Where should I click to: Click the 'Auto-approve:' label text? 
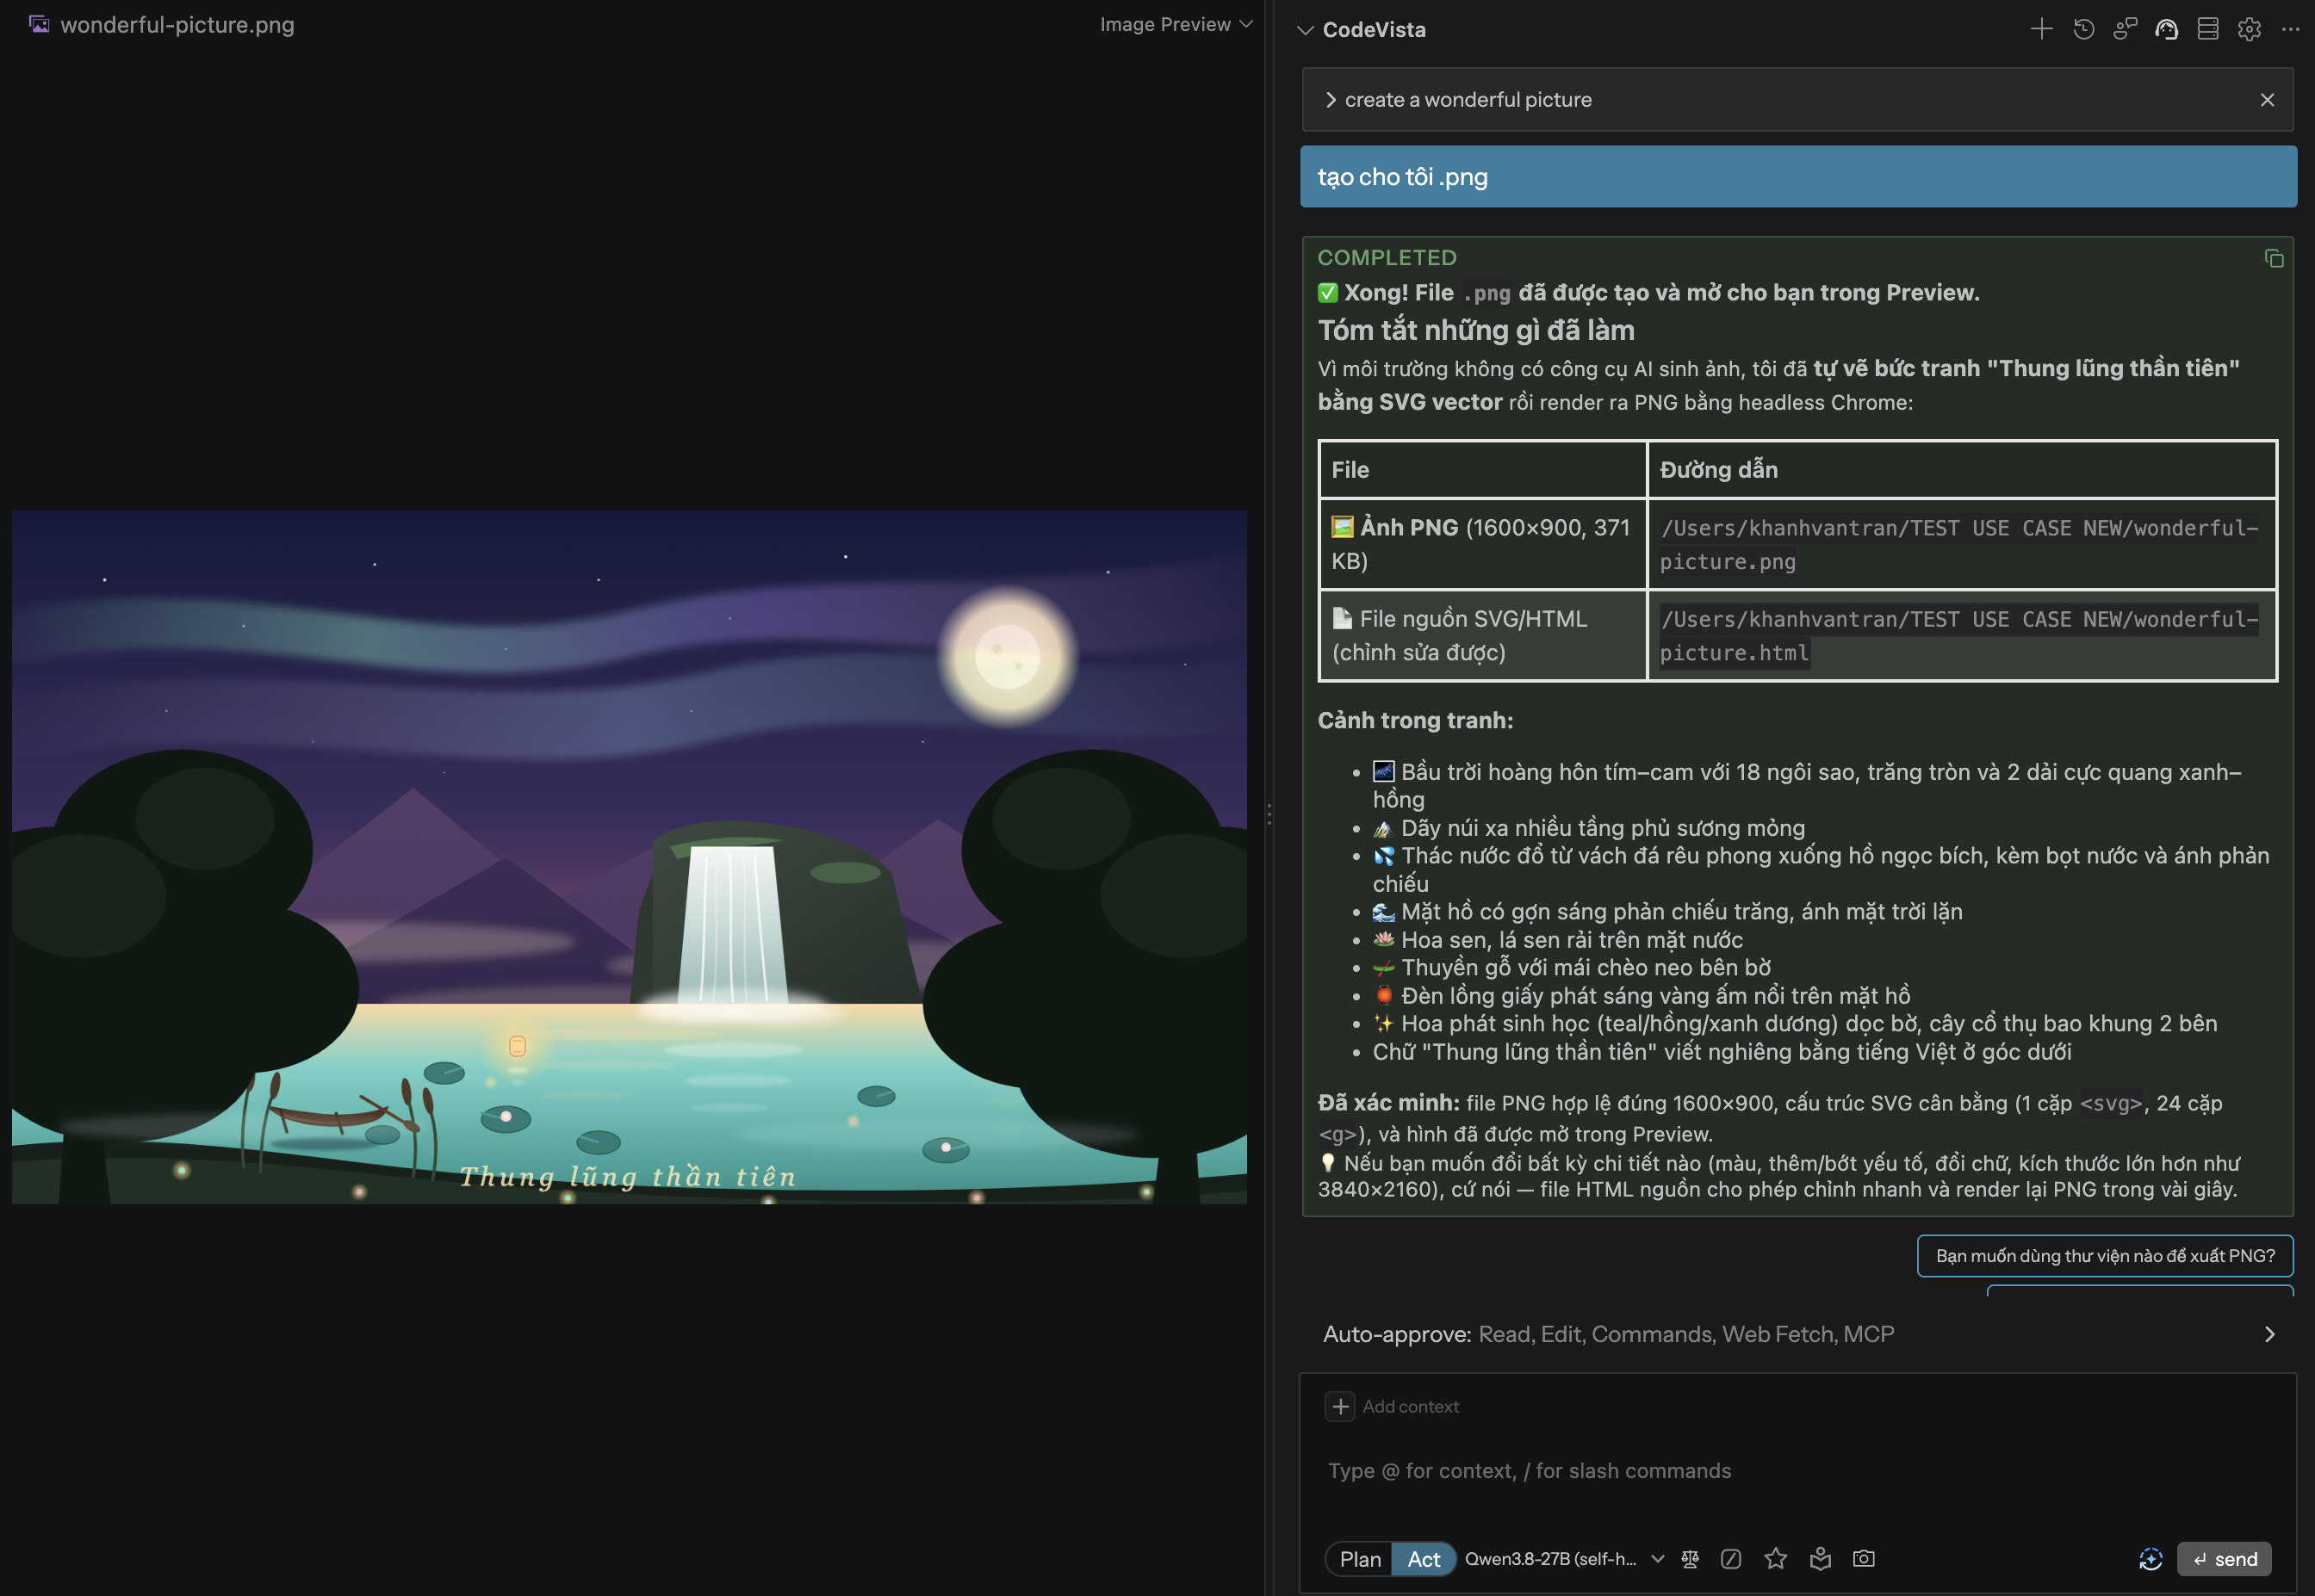click(x=1397, y=1334)
